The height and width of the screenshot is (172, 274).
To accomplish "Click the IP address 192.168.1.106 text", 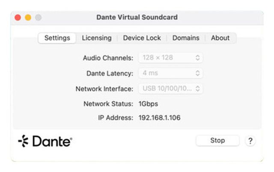I will click(x=159, y=118).
